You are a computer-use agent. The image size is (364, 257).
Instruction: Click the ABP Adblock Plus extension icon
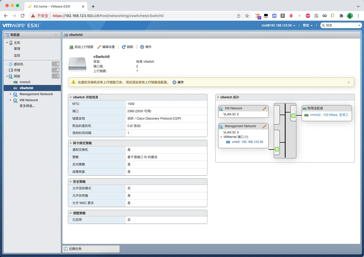click(x=308, y=16)
